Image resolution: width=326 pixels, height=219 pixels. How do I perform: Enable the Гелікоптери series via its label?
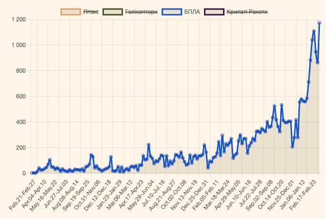141,11
